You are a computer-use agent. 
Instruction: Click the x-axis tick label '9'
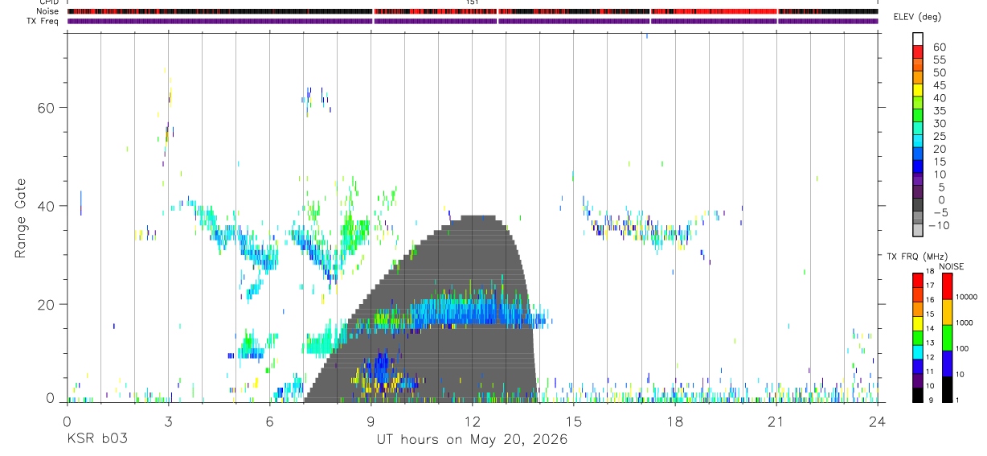tap(371, 421)
